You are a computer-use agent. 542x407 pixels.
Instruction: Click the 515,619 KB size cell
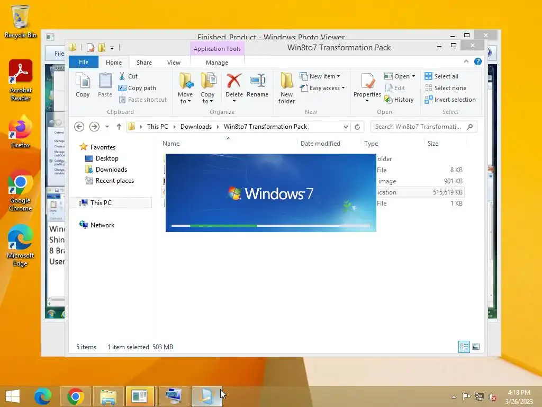pyautogui.click(x=447, y=192)
